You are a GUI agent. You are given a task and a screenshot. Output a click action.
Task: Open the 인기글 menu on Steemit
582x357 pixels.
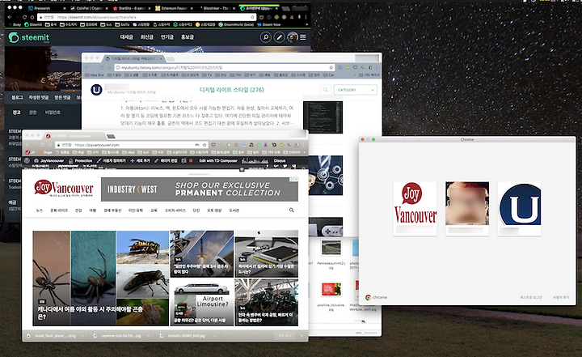pyautogui.click(x=167, y=37)
